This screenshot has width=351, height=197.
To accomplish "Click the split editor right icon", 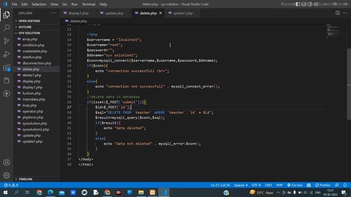I will [338, 13].
